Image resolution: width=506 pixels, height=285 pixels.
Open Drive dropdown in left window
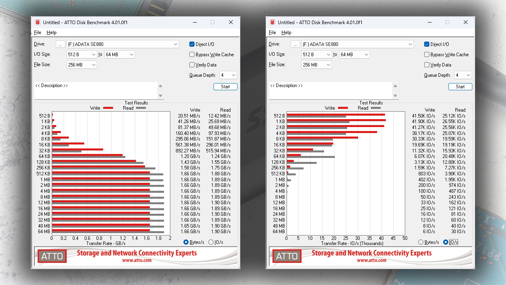(123, 44)
